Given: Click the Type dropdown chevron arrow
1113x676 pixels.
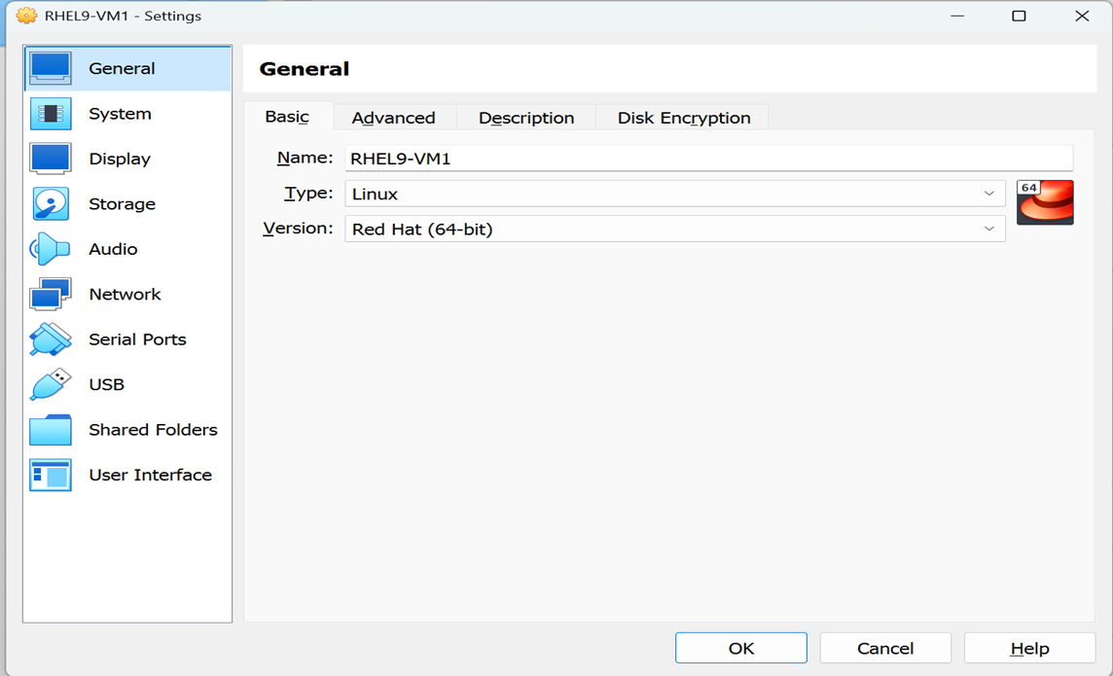Looking at the screenshot, I should pyautogui.click(x=988, y=194).
